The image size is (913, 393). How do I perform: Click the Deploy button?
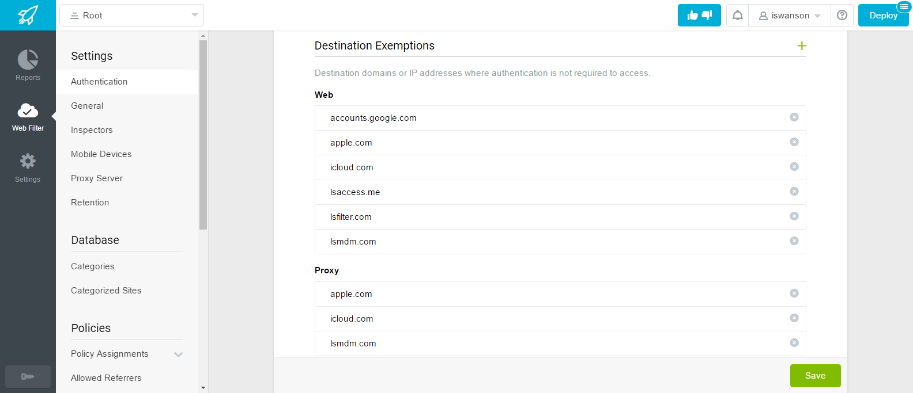point(882,16)
